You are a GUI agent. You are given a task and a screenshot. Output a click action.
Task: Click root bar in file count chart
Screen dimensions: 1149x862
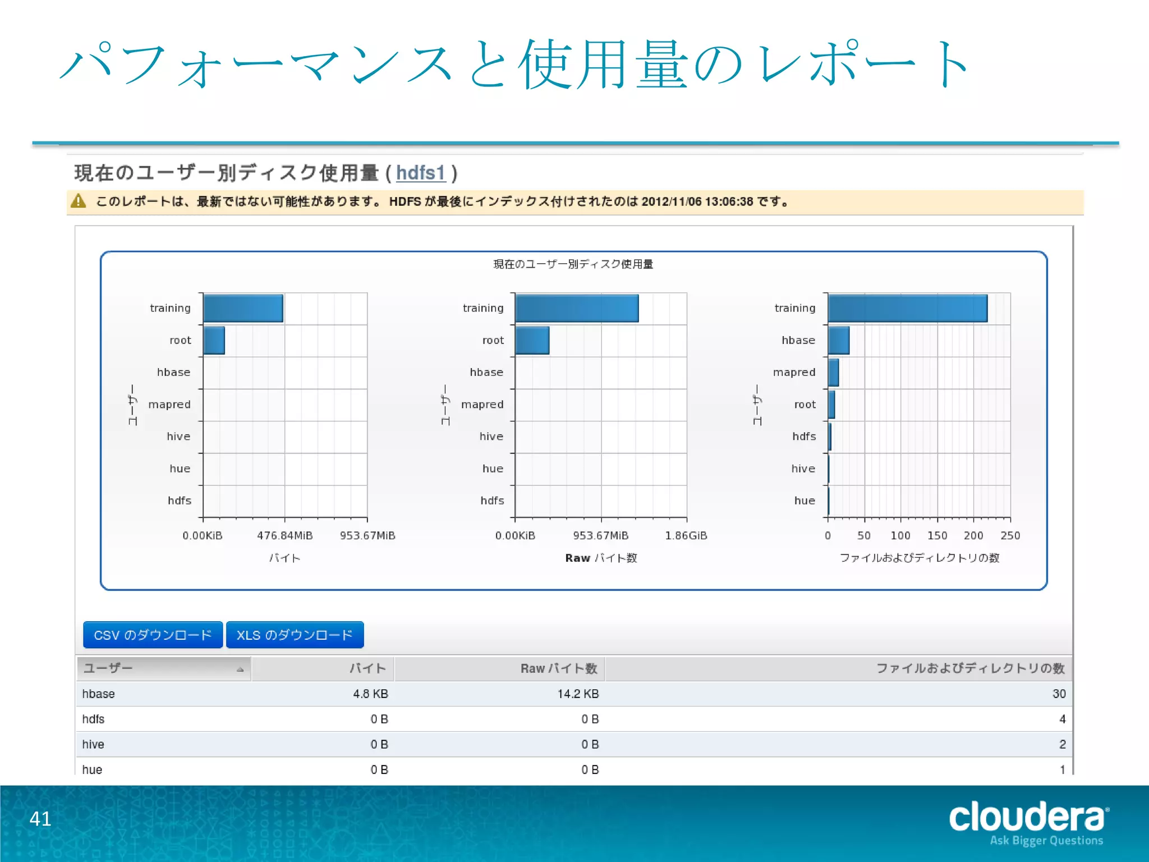click(831, 404)
